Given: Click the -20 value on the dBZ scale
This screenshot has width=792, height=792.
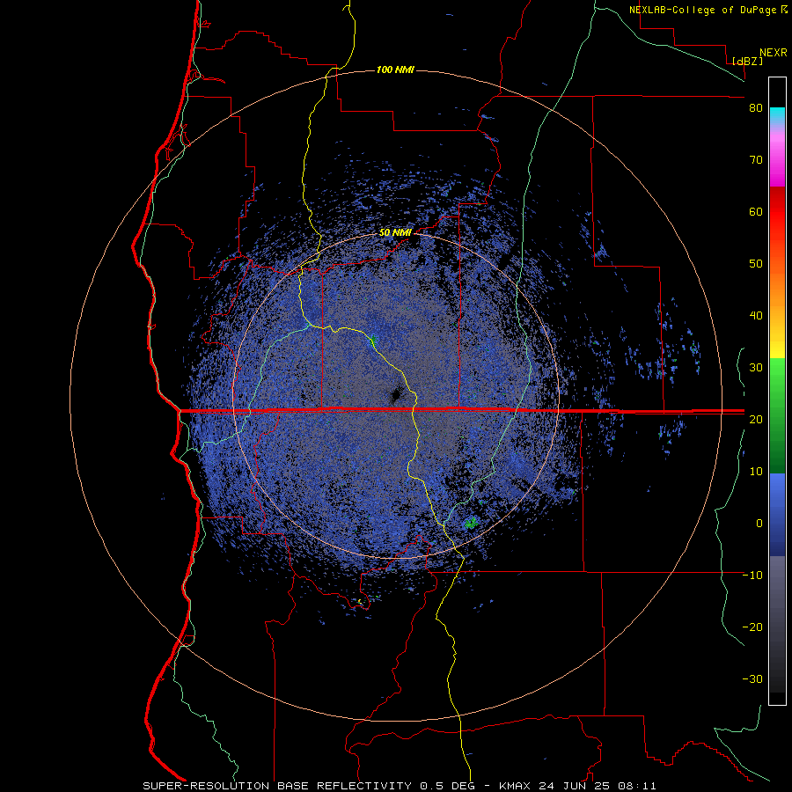Looking at the screenshot, I should 752,627.
